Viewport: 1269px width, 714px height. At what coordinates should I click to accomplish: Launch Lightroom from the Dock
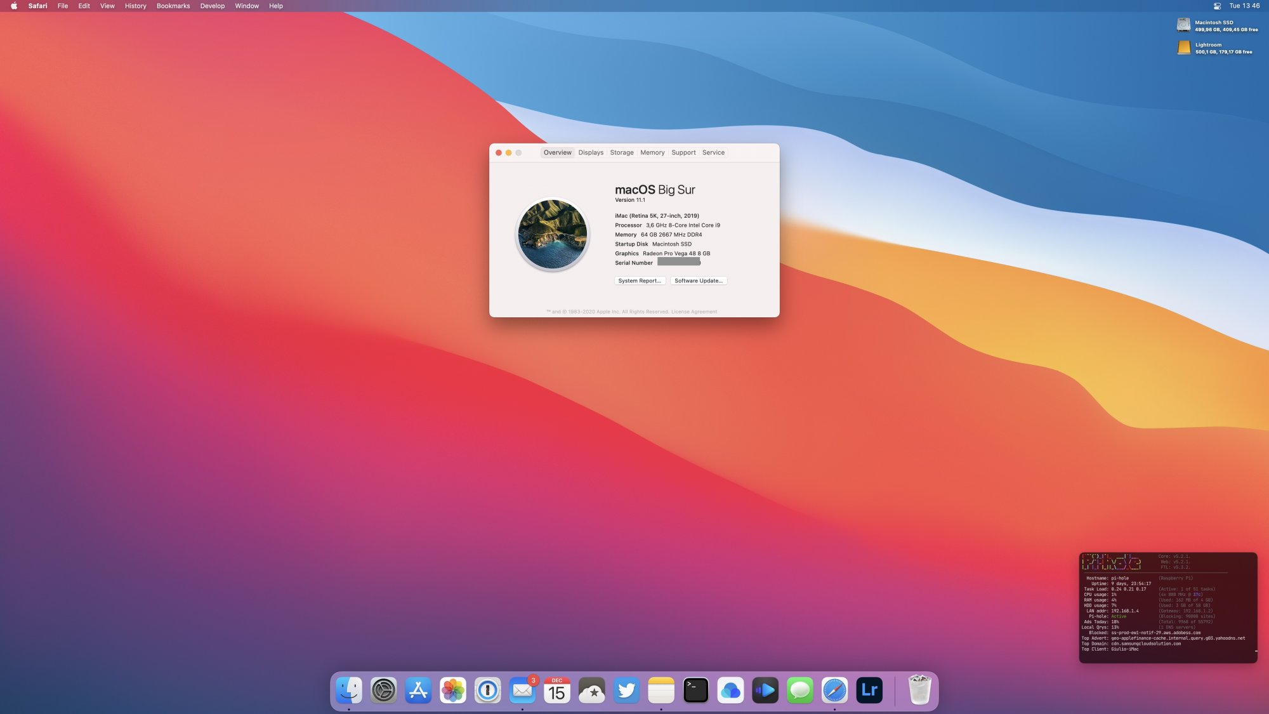click(869, 690)
